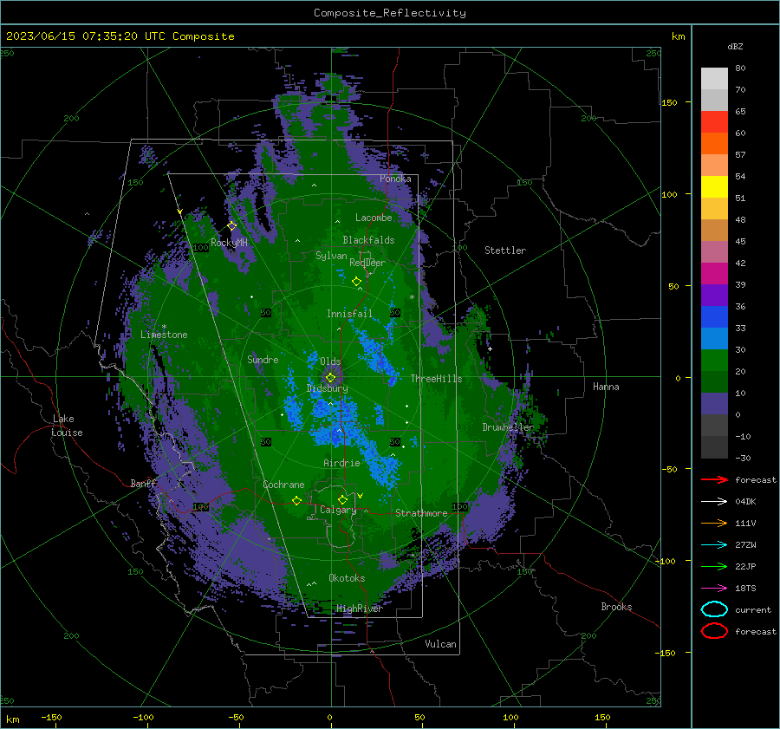Viewport: 780px width, 729px height.
Task: Pick the yellow 51-54 dBZ swatch
Action: click(x=714, y=187)
